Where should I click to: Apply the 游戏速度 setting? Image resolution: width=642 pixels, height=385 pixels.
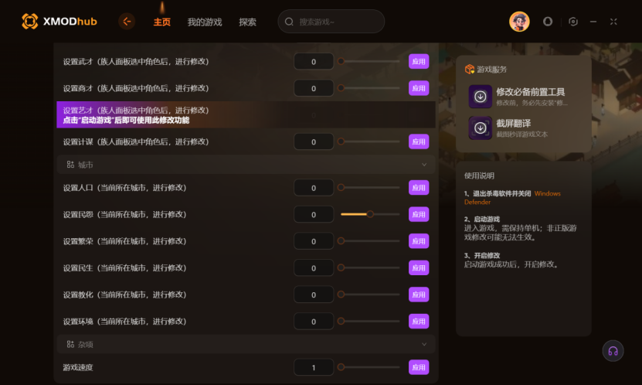coord(419,367)
